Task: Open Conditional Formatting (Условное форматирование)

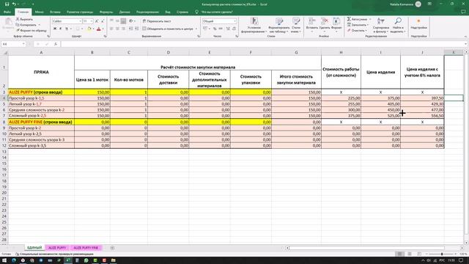Action: pyautogui.click(x=254, y=25)
